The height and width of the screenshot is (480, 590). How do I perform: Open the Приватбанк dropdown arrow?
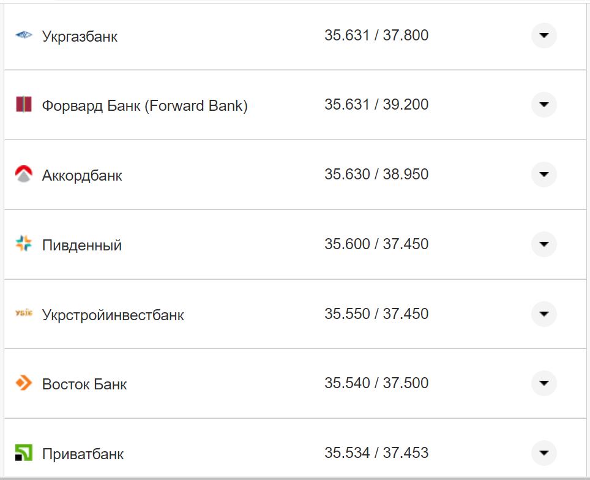(543, 453)
